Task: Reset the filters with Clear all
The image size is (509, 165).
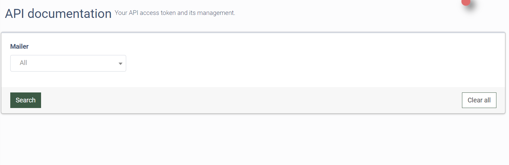Action: pyautogui.click(x=479, y=100)
